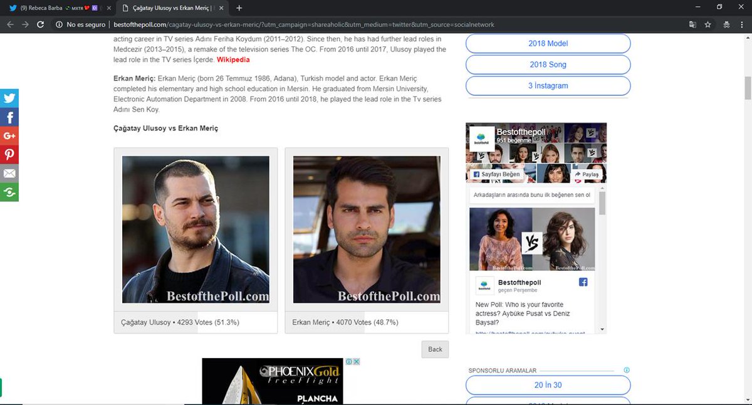This screenshot has width=752, height=405.
Task: Share page via Google Plus sidebar icon
Action: 9,136
